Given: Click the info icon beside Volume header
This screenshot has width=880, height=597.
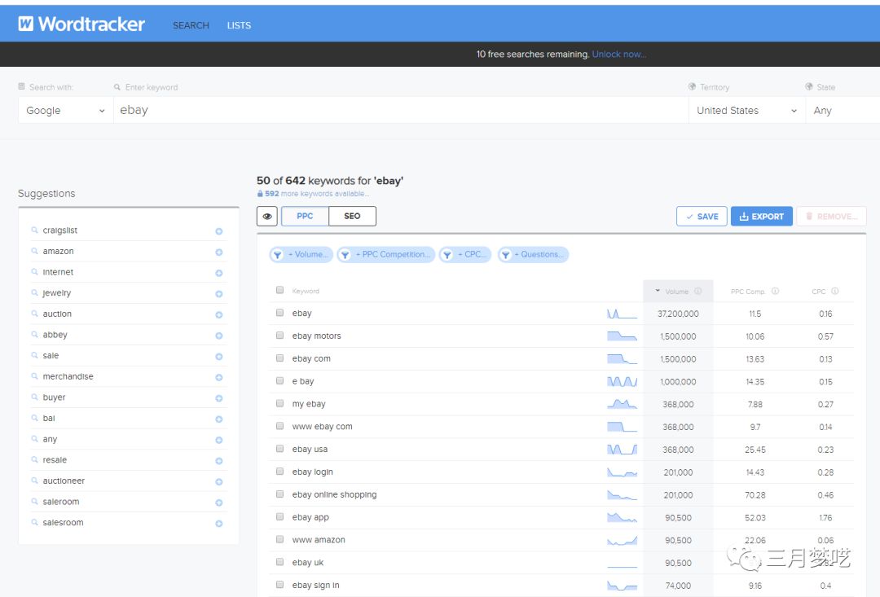Looking at the screenshot, I should pos(698,292).
